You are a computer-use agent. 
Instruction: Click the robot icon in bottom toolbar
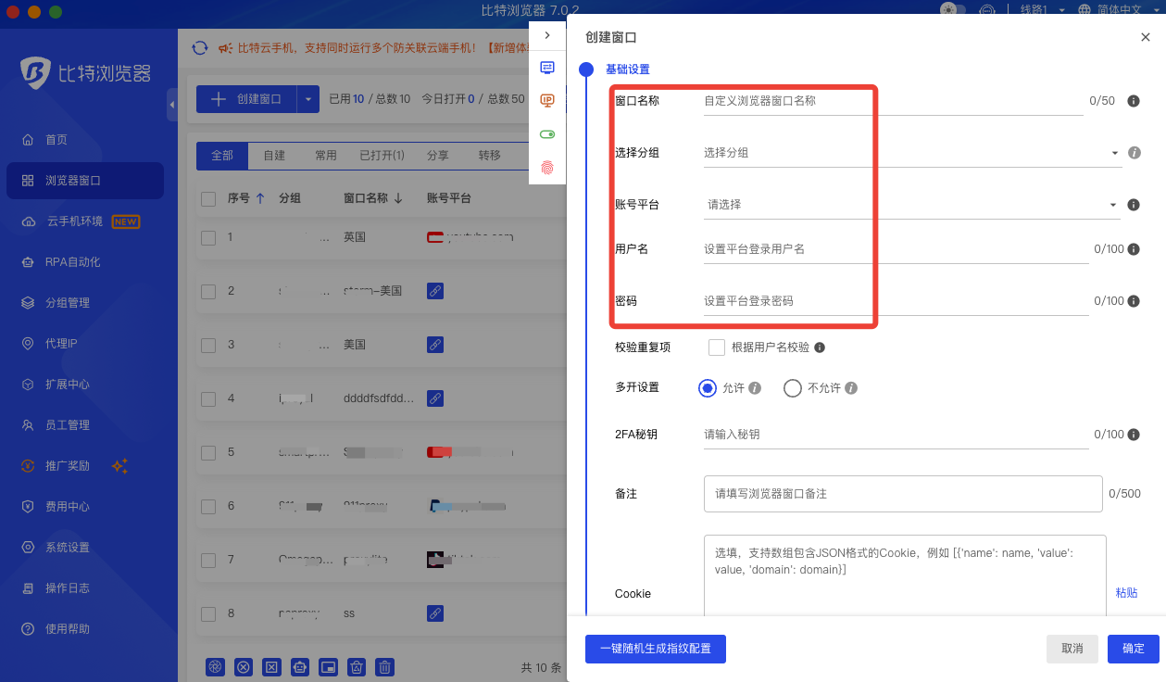click(x=300, y=666)
